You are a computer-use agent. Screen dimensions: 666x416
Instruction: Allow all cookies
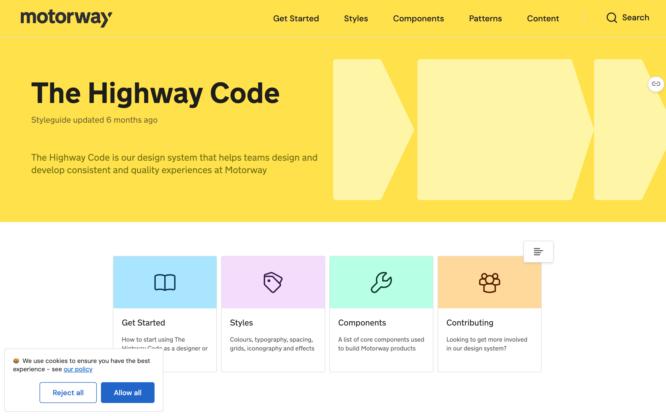pos(128,393)
